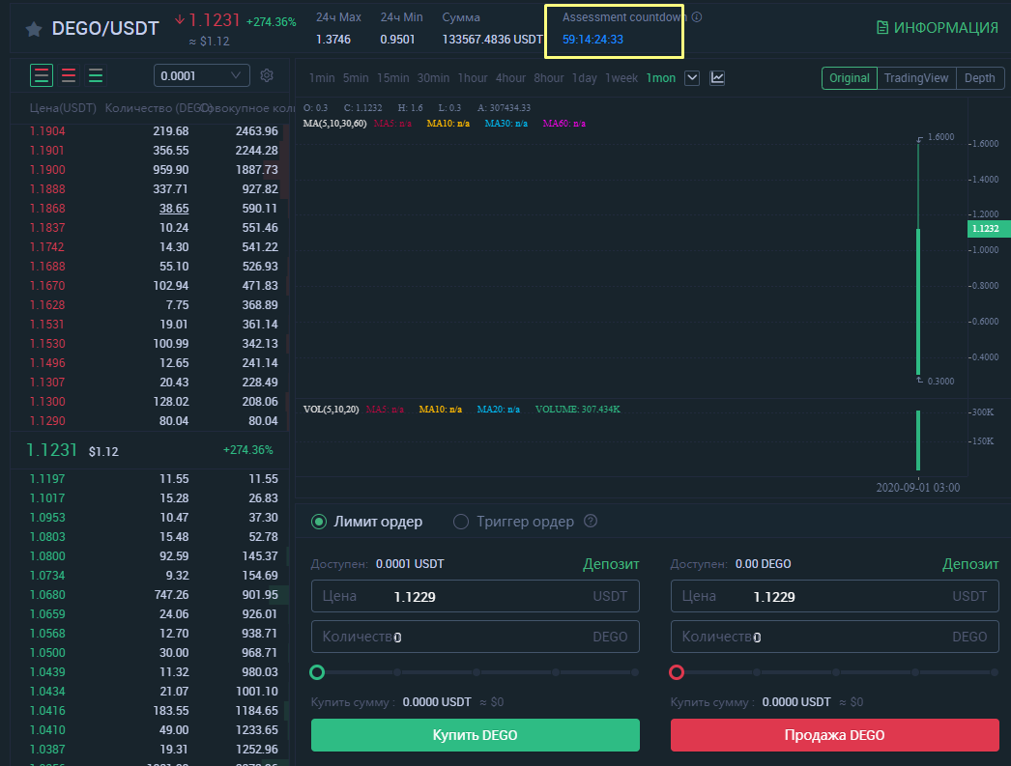1011x766 pixels.
Task: Open order book settings gear
Action: click(267, 75)
